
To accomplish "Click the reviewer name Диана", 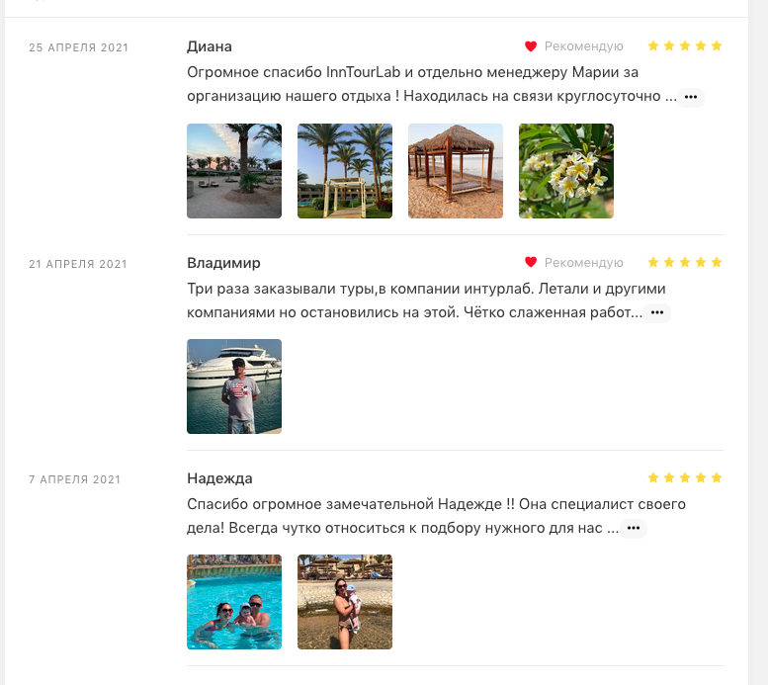I will tap(210, 46).
